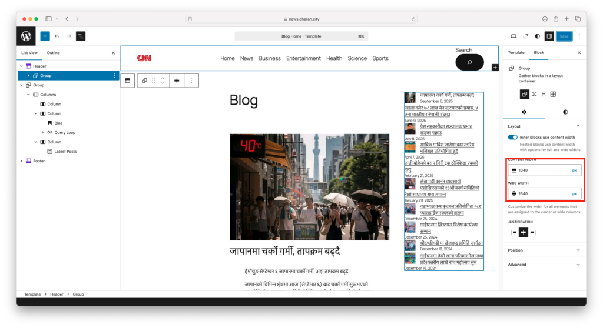The image size is (603, 328).
Task: Click the Sports navigation link
Action: pos(380,58)
